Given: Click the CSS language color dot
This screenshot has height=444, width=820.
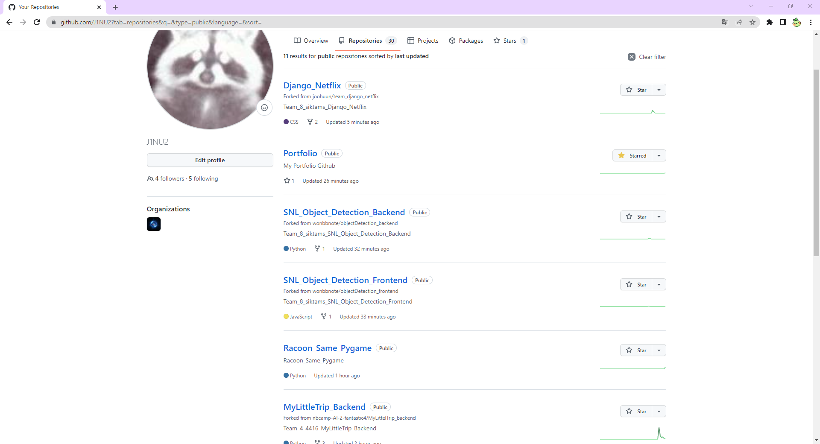Looking at the screenshot, I should 286,122.
